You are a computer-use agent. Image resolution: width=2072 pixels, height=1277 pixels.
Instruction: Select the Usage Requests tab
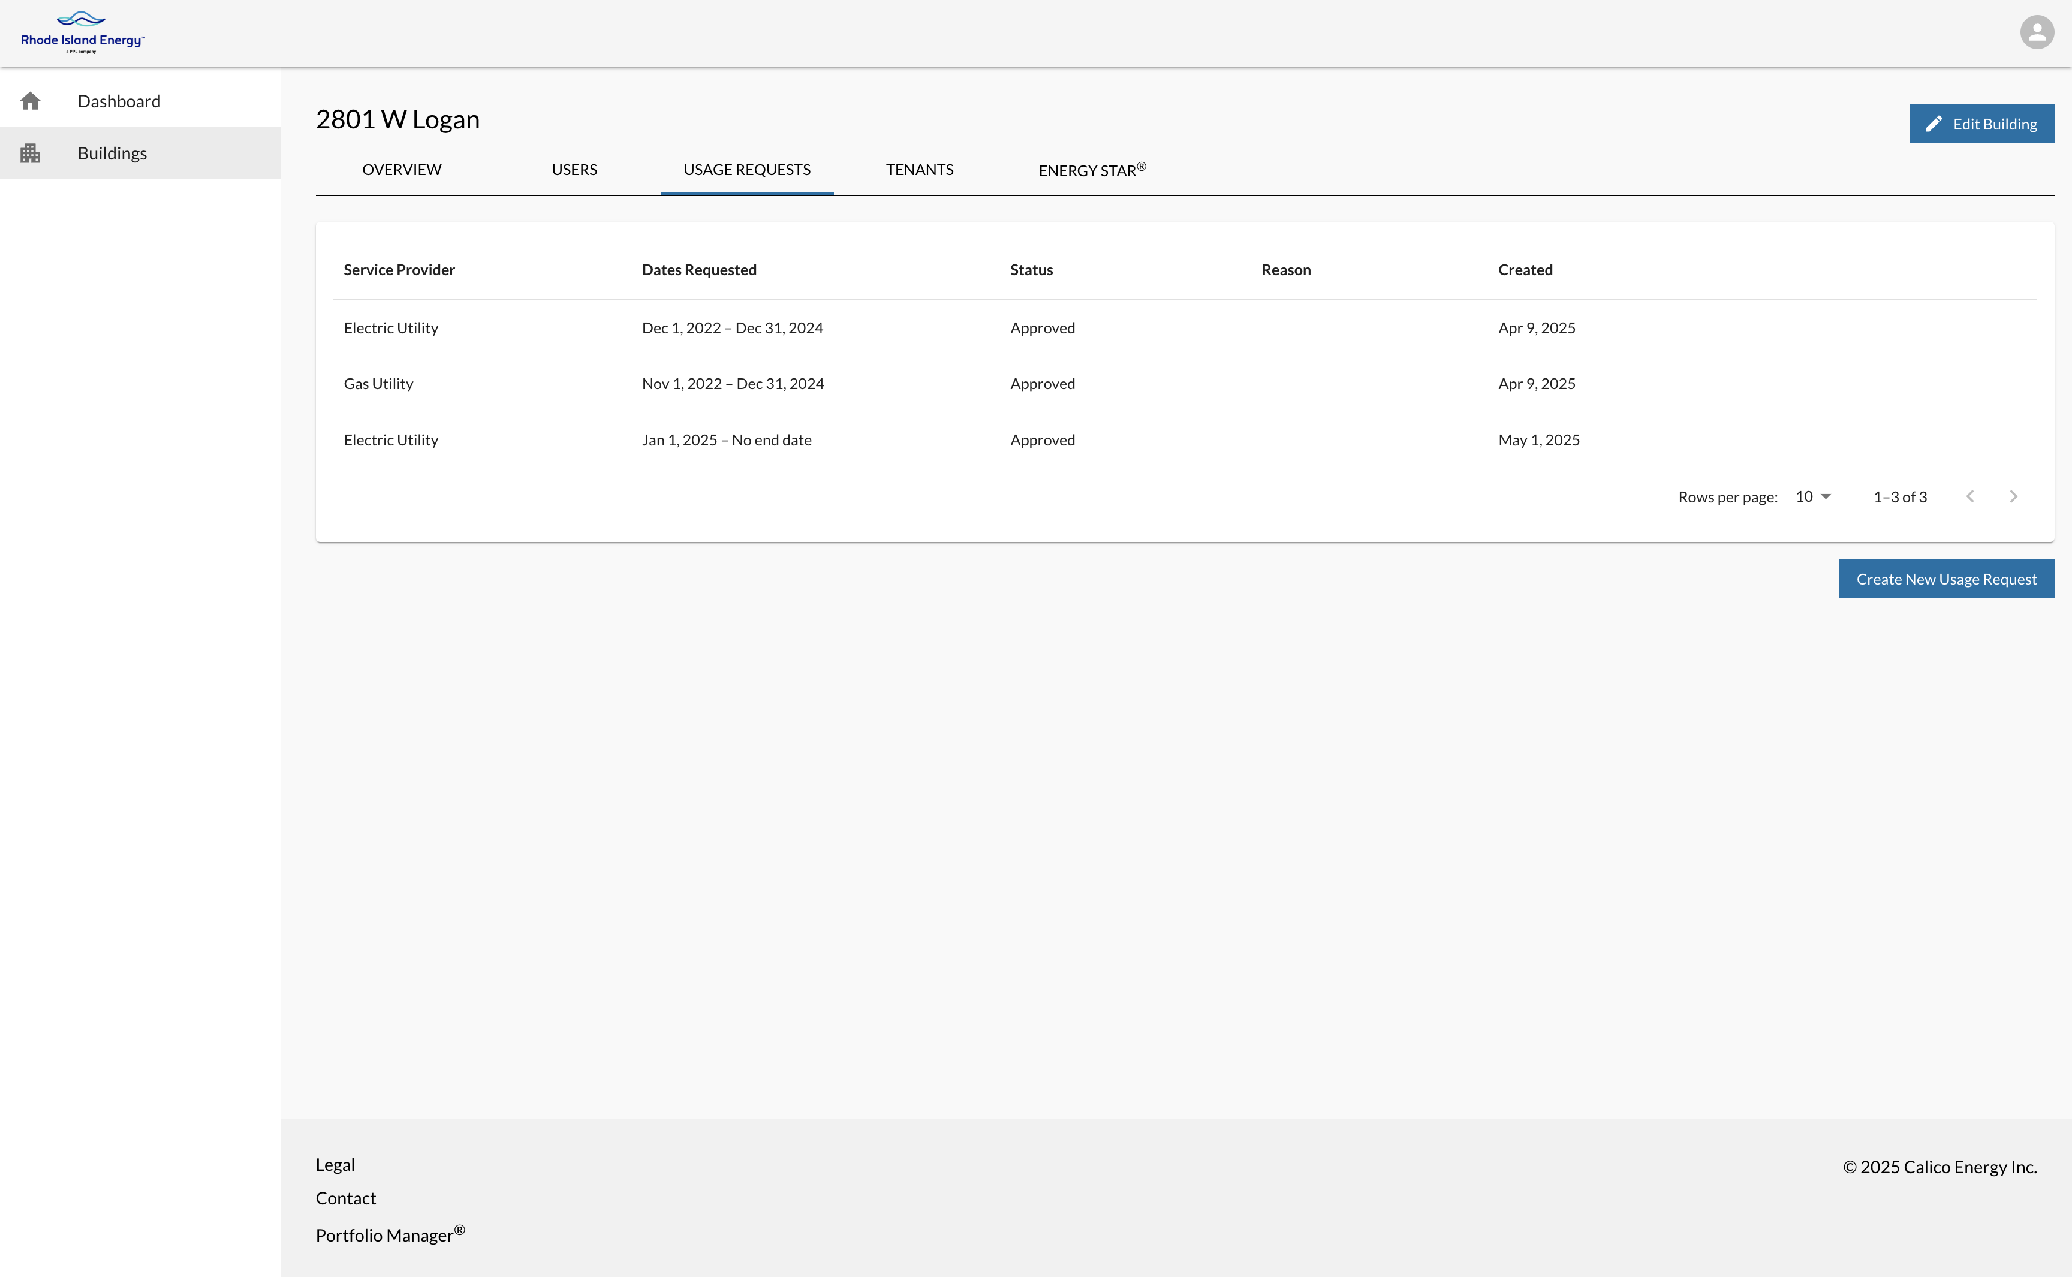click(x=746, y=170)
